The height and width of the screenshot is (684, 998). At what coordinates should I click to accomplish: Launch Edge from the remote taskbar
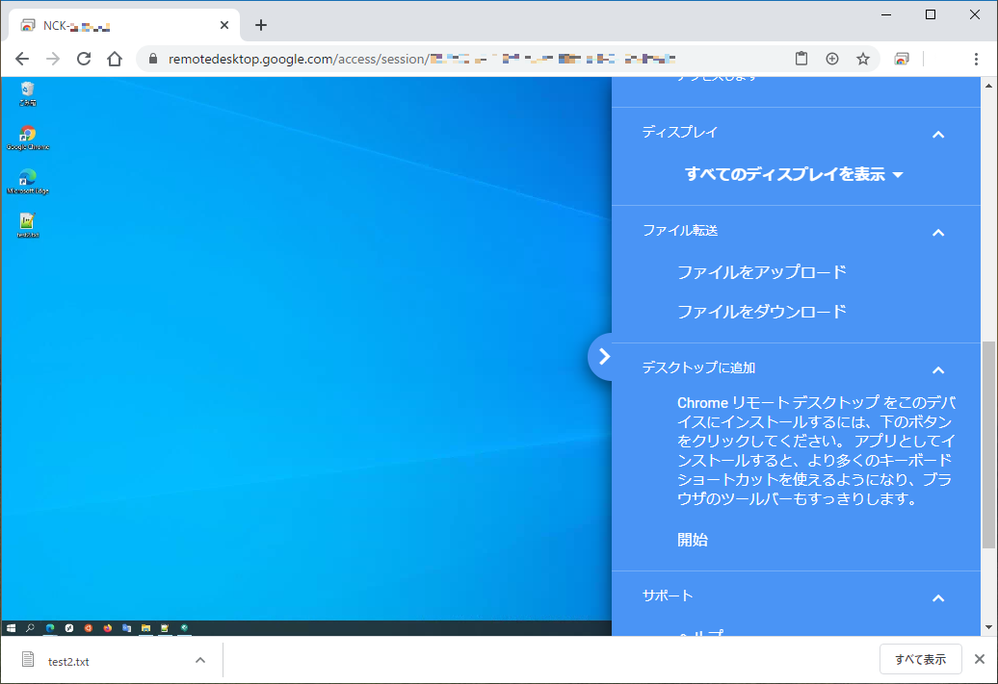point(50,628)
